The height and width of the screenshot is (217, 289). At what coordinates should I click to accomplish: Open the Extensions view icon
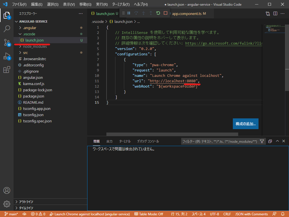click(x=7, y=70)
